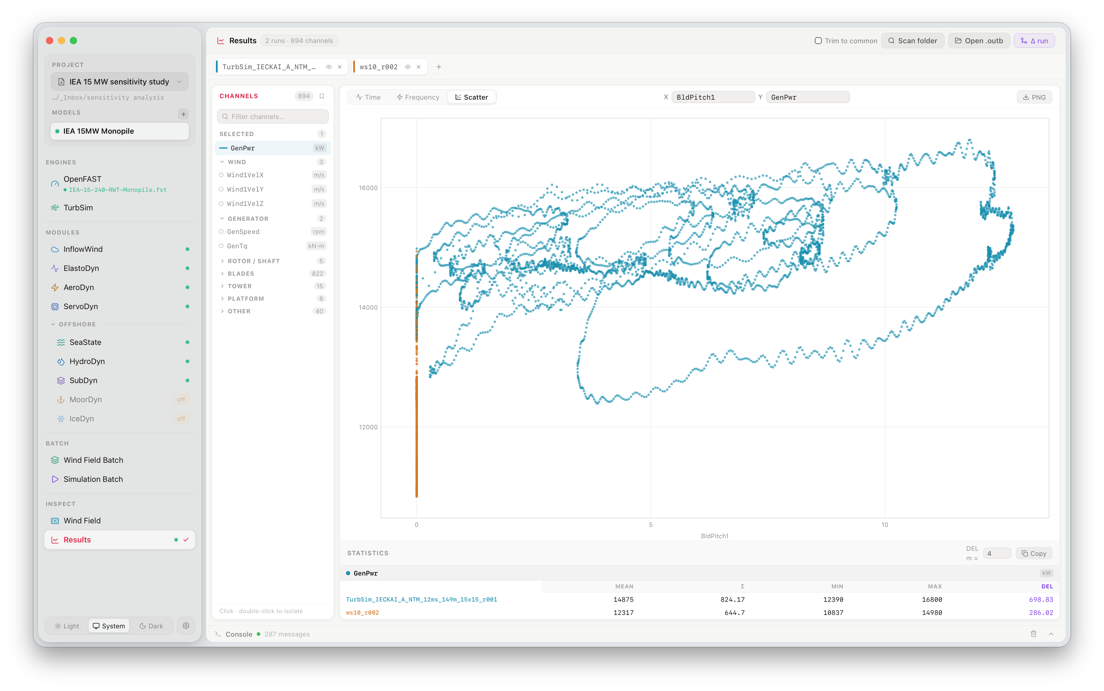The image size is (1104, 691).
Task: Add a new run tab with plus
Action: [438, 67]
